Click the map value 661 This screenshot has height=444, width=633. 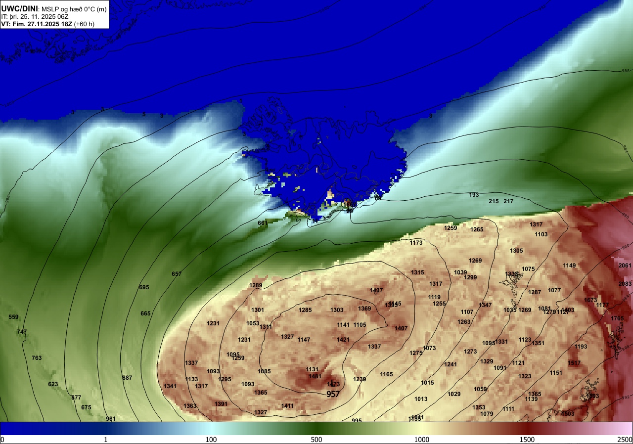[x=263, y=223]
